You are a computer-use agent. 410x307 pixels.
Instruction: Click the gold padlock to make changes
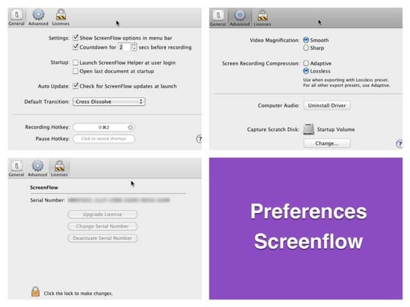coord(35,292)
